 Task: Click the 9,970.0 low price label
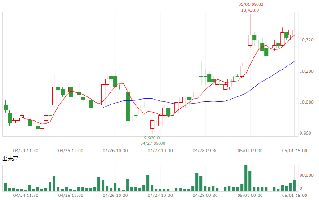pos(152,138)
